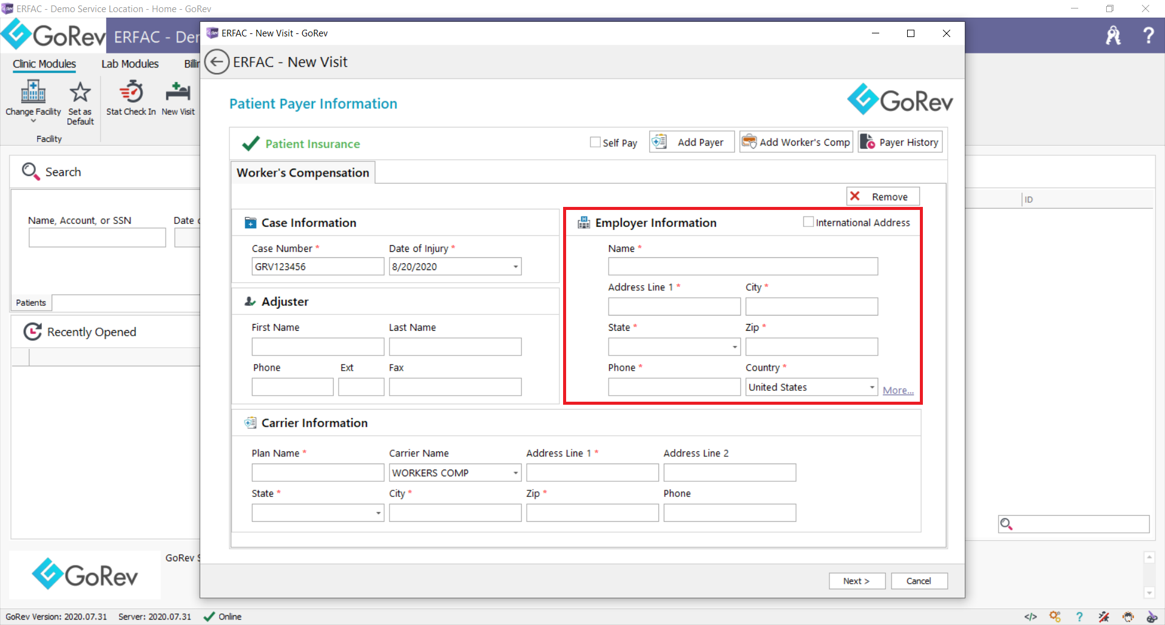1165x625 pixels.
Task: Click the help question mark in header
Action: point(1148,35)
